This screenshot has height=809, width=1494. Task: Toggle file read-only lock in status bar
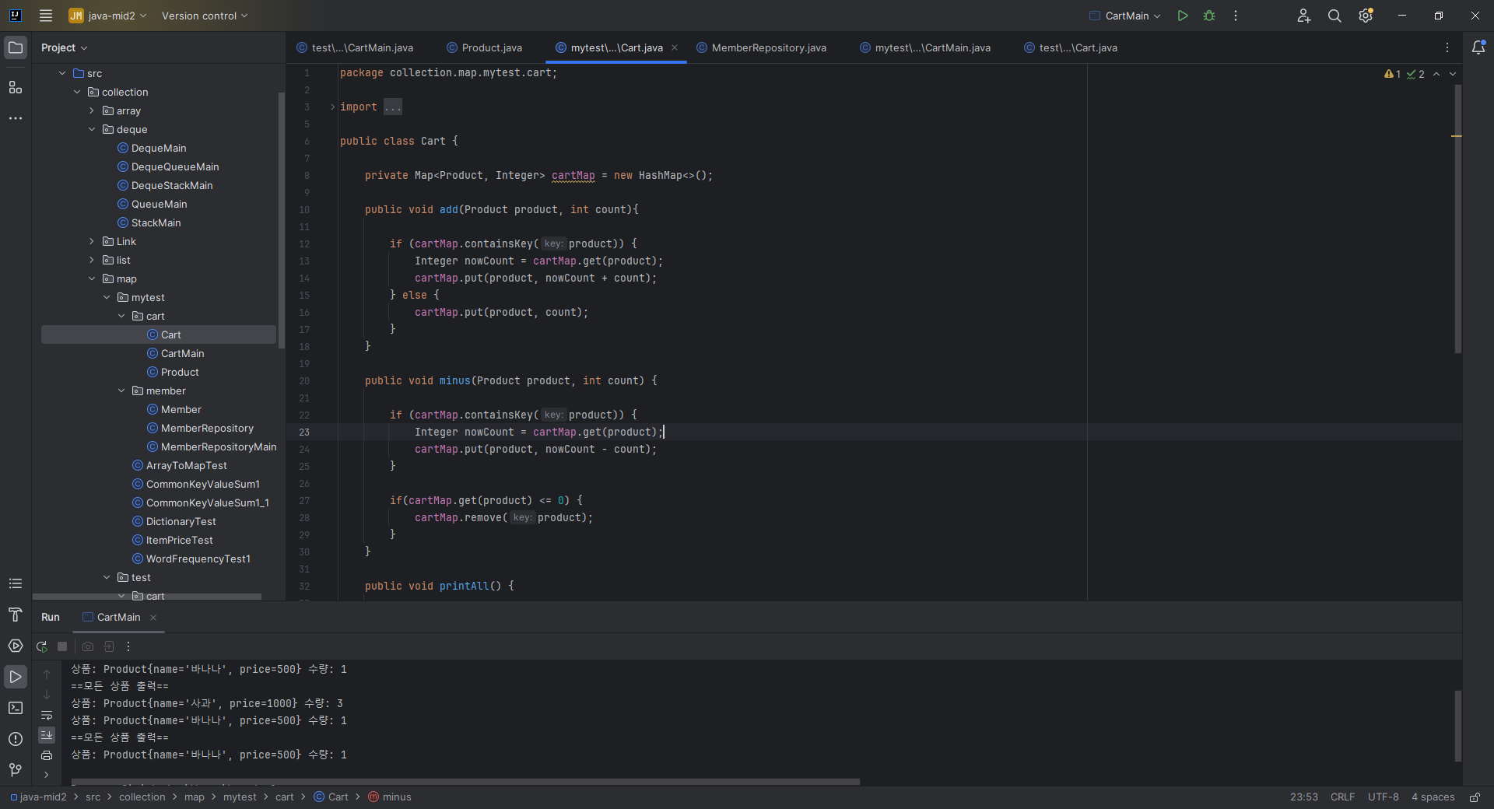click(1475, 797)
